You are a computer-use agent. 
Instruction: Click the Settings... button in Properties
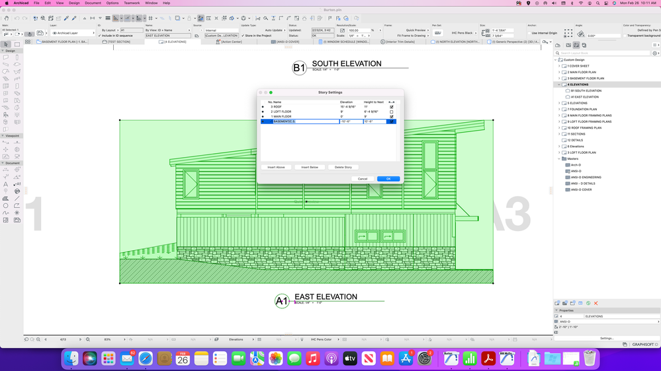(x=607, y=338)
